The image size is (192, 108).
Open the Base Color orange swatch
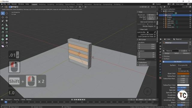[183, 73]
